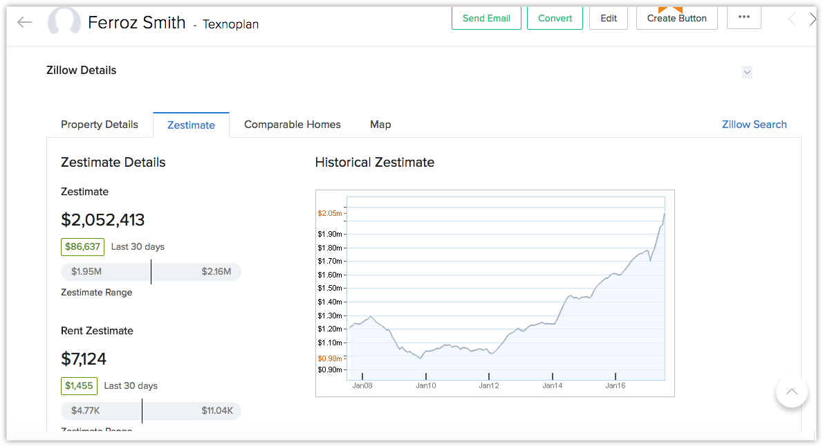Click Ferroz Smith's profile avatar
Viewport: 823px width, 447px height.
point(64,22)
